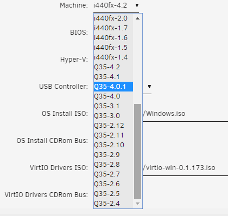Select Q35-2.9 machine type
Screen dimensions: 228x216
(113, 155)
